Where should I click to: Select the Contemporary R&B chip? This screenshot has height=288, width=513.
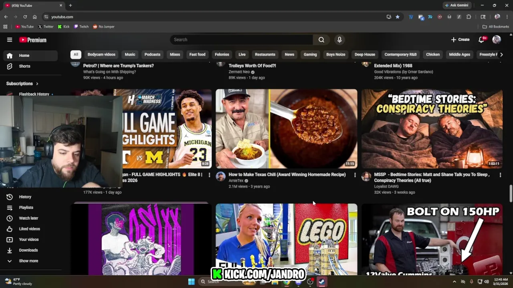click(x=400, y=54)
